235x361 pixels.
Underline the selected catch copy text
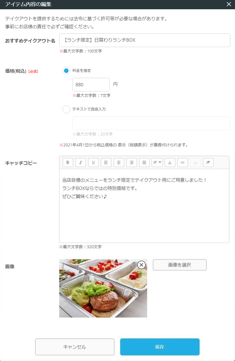93,162
